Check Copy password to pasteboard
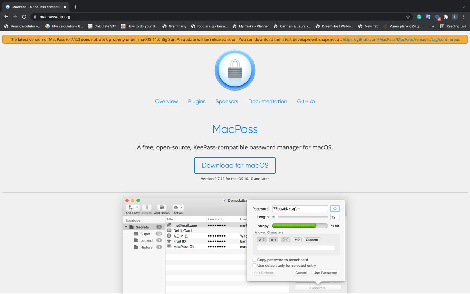470x294 pixels. click(x=254, y=260)
